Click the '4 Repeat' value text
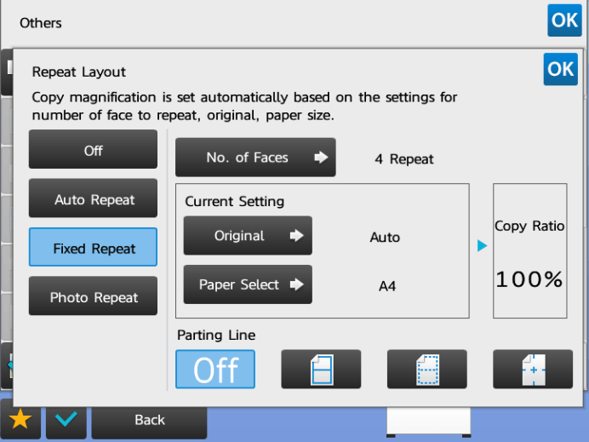Image resolution: width=589 pixels, height=442 pixels. tap(404, 159)
